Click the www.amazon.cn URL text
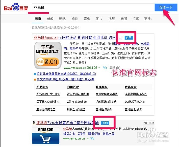 tap(74, 139)
